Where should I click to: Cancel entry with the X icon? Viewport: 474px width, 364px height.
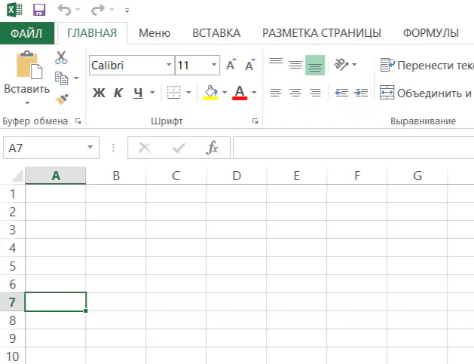[144, 148]
